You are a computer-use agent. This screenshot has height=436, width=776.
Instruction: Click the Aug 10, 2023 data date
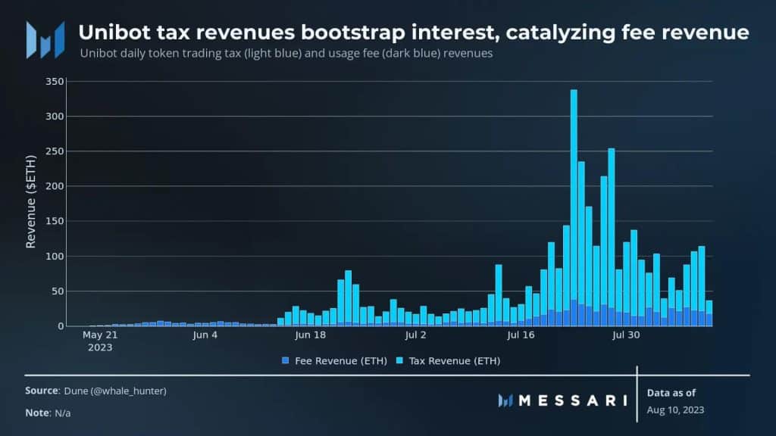[x=675, y=410]
